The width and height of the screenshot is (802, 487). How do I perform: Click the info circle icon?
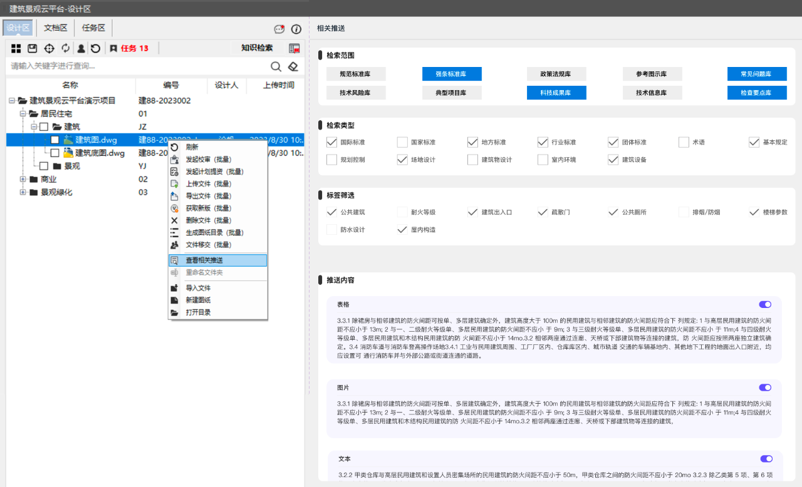(296, 29)
